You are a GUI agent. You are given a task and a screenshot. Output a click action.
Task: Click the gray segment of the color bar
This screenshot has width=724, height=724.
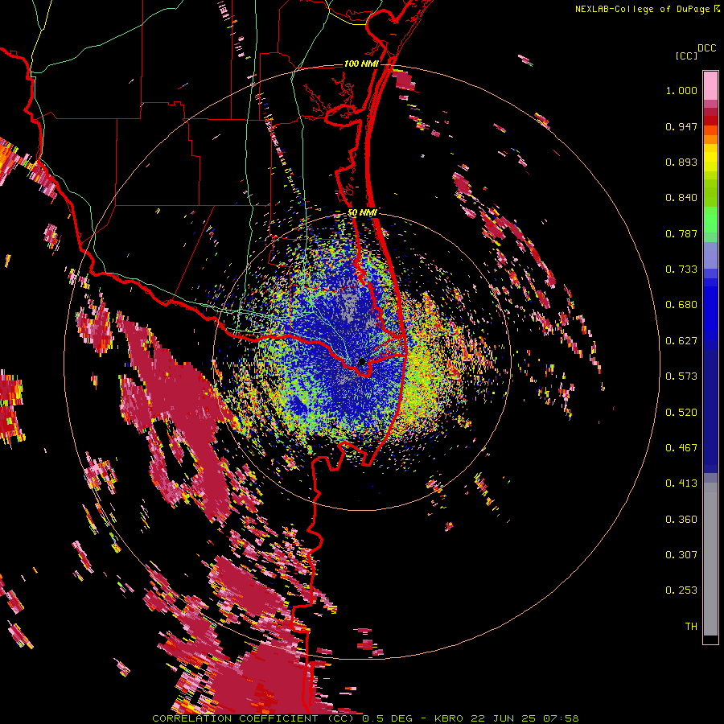tap(710, 559)
